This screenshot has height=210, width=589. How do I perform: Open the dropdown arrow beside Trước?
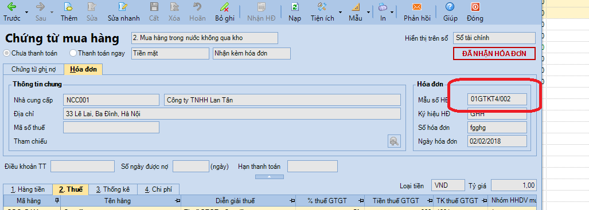click(x=27, y=13)
